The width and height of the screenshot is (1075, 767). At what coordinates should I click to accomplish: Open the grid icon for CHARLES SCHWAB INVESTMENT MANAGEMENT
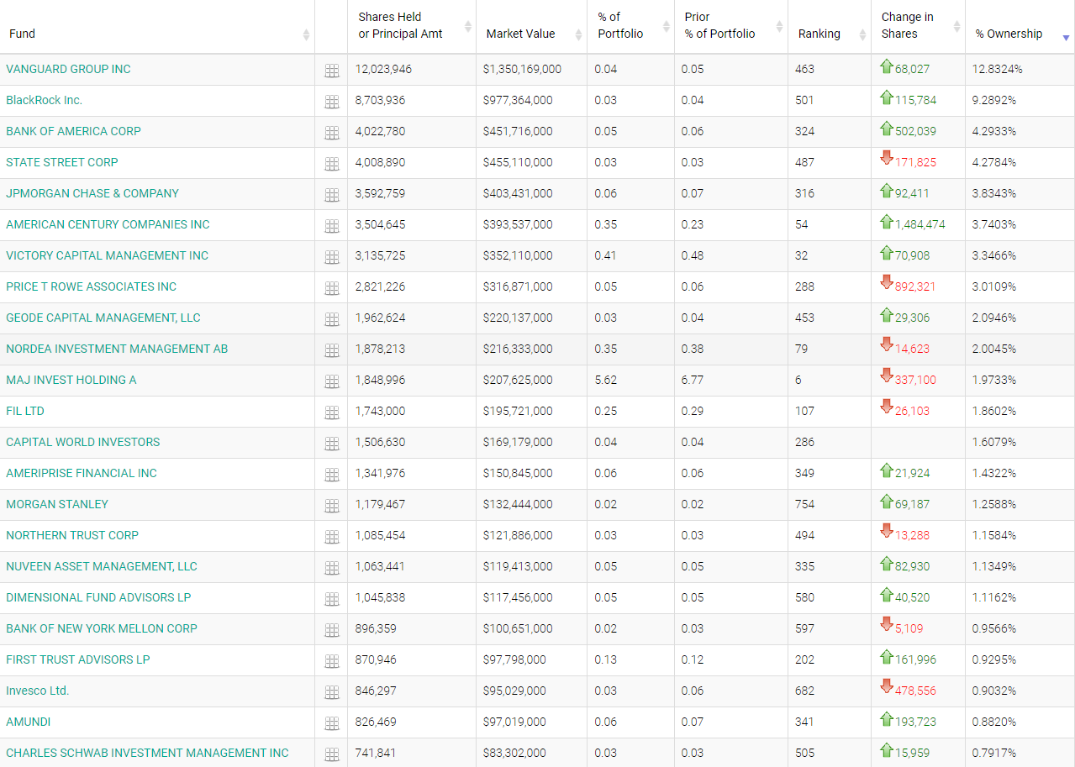332,754
